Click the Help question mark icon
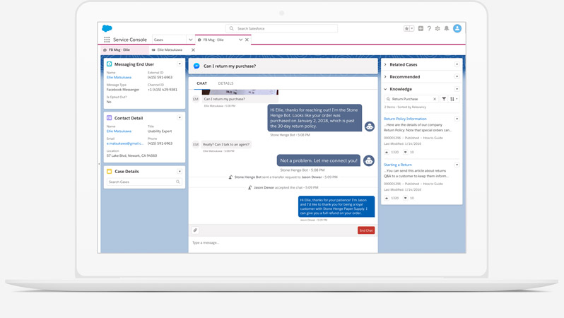 click(429, 29)
